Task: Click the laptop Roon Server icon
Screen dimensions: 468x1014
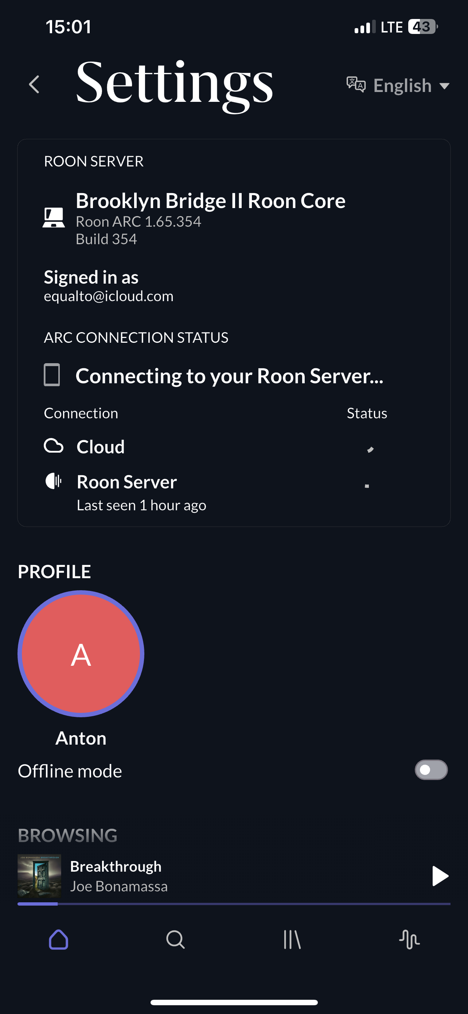Action: coord(54,217)
